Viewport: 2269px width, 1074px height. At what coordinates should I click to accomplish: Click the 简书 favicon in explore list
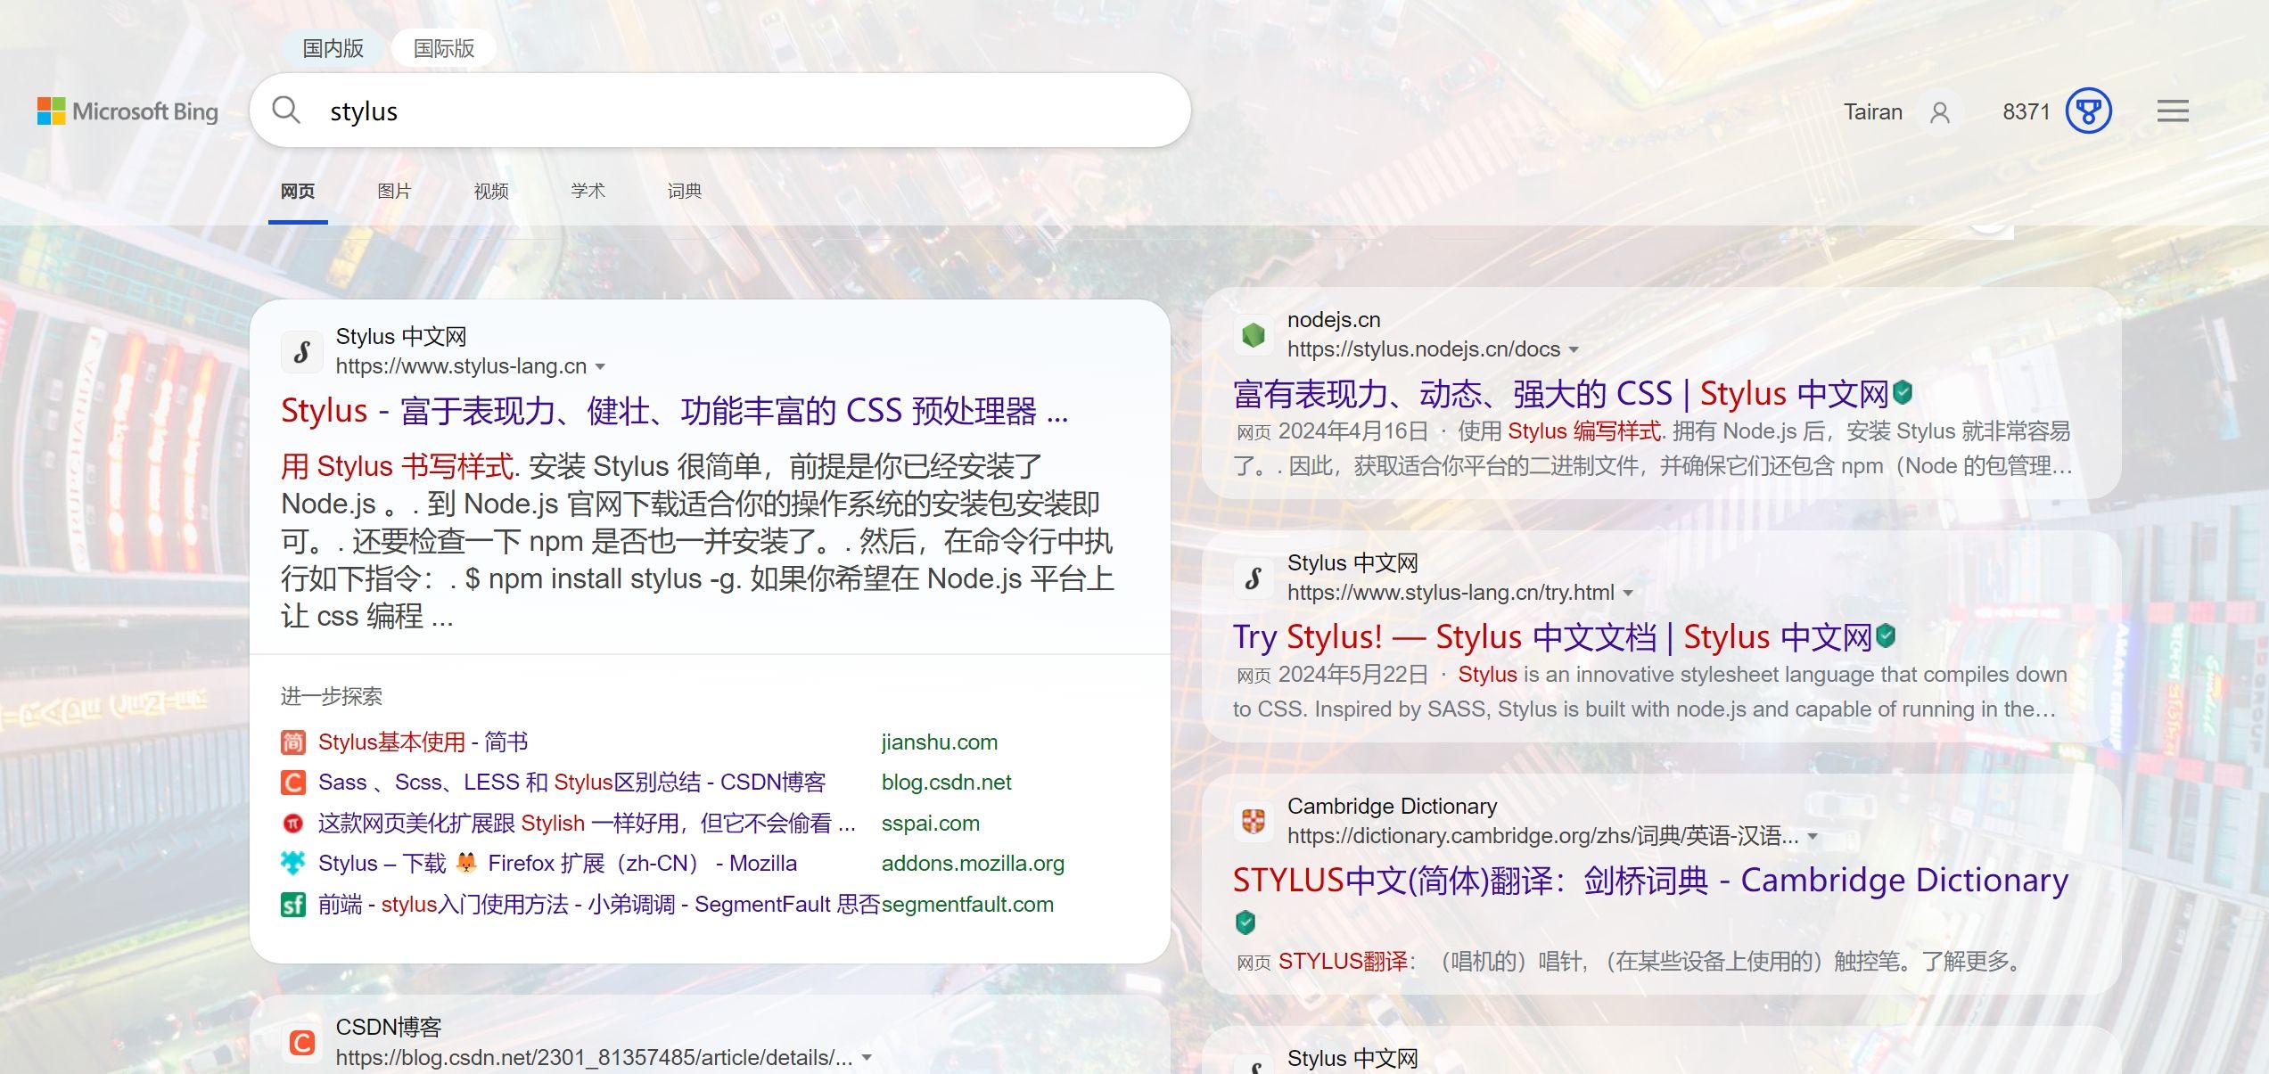tap(293, 742)
